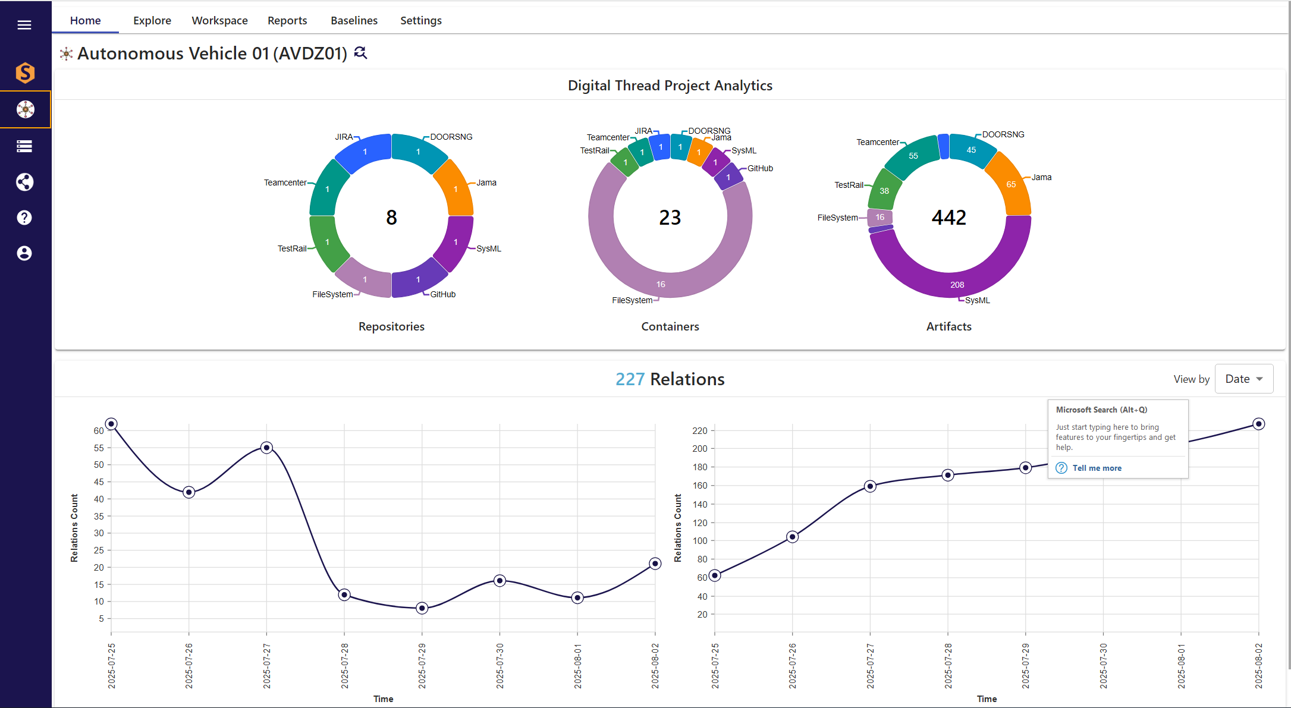Click the Repositories total count 8
Screen dimensions: 1291x708
[391, 217]
